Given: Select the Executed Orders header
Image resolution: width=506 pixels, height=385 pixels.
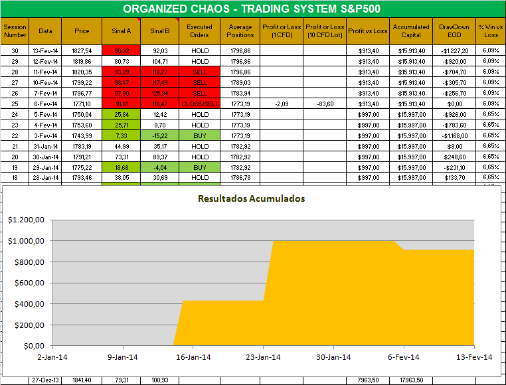Looking at the screenshot, I should (x=199, y=31).
